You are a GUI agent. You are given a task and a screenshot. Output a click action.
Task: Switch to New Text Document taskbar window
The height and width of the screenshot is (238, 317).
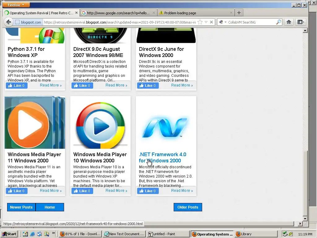pyautogui.click(x=124, y=234)
